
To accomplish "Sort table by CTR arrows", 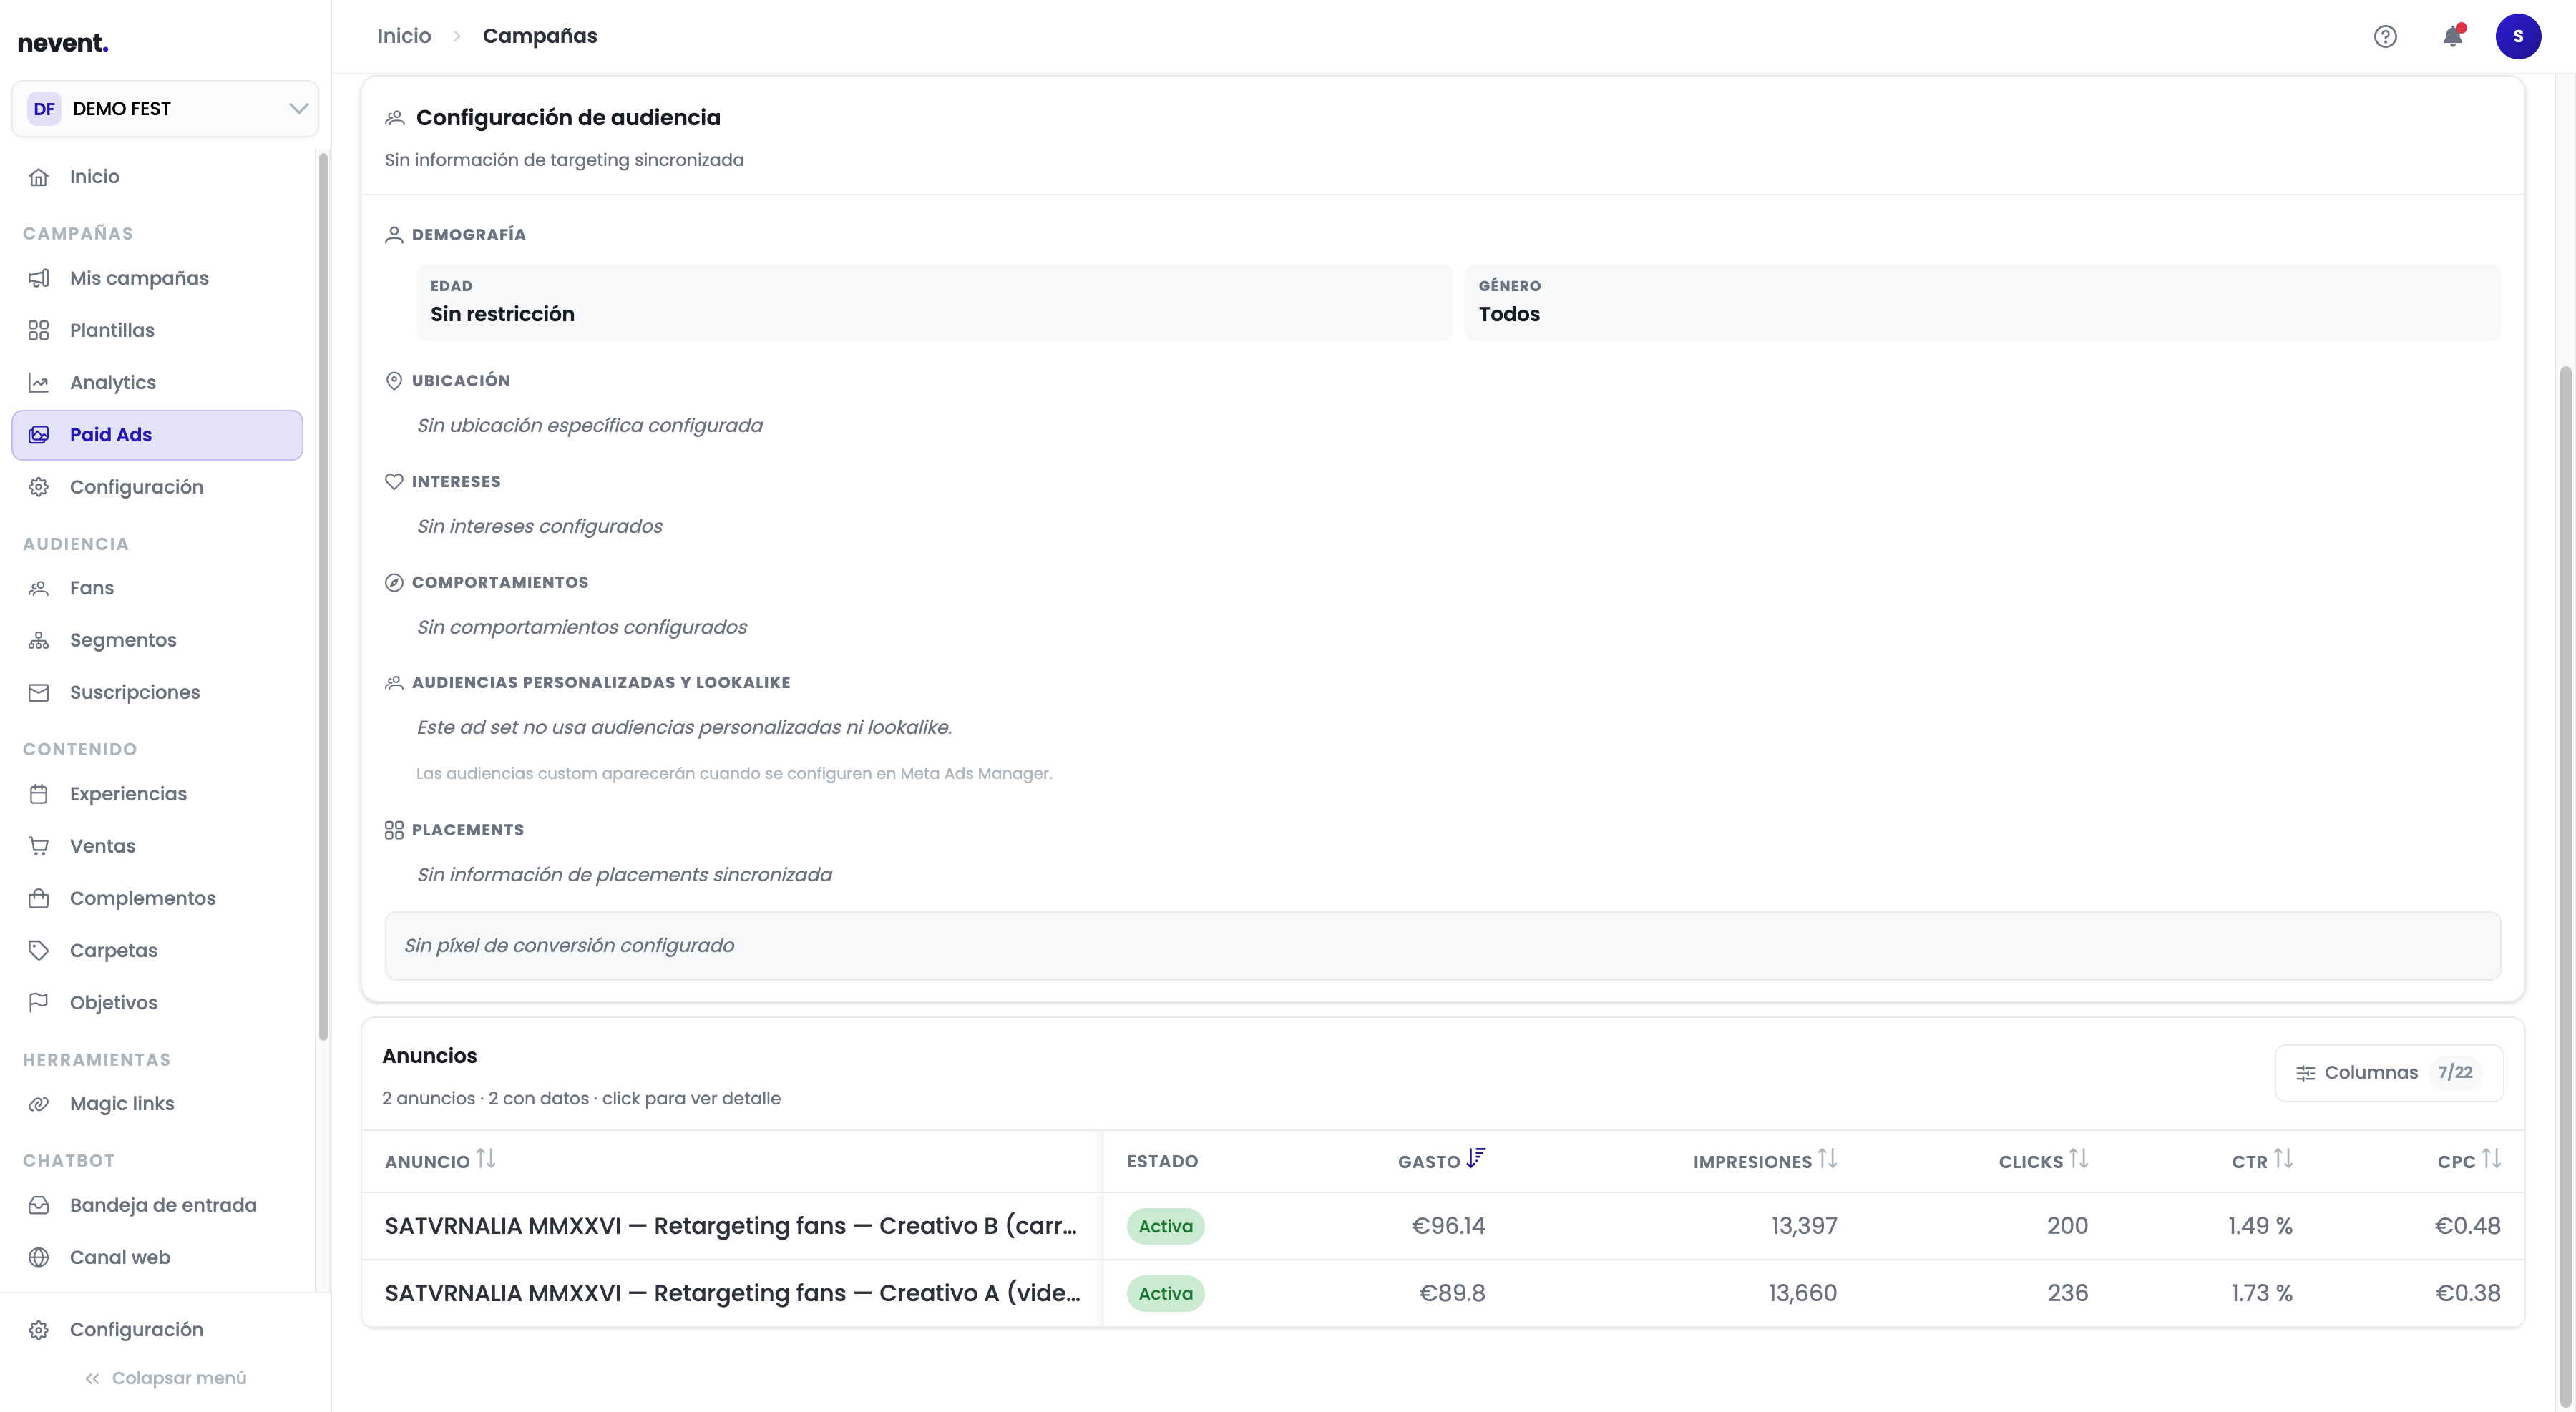I will (2283, 1159).
